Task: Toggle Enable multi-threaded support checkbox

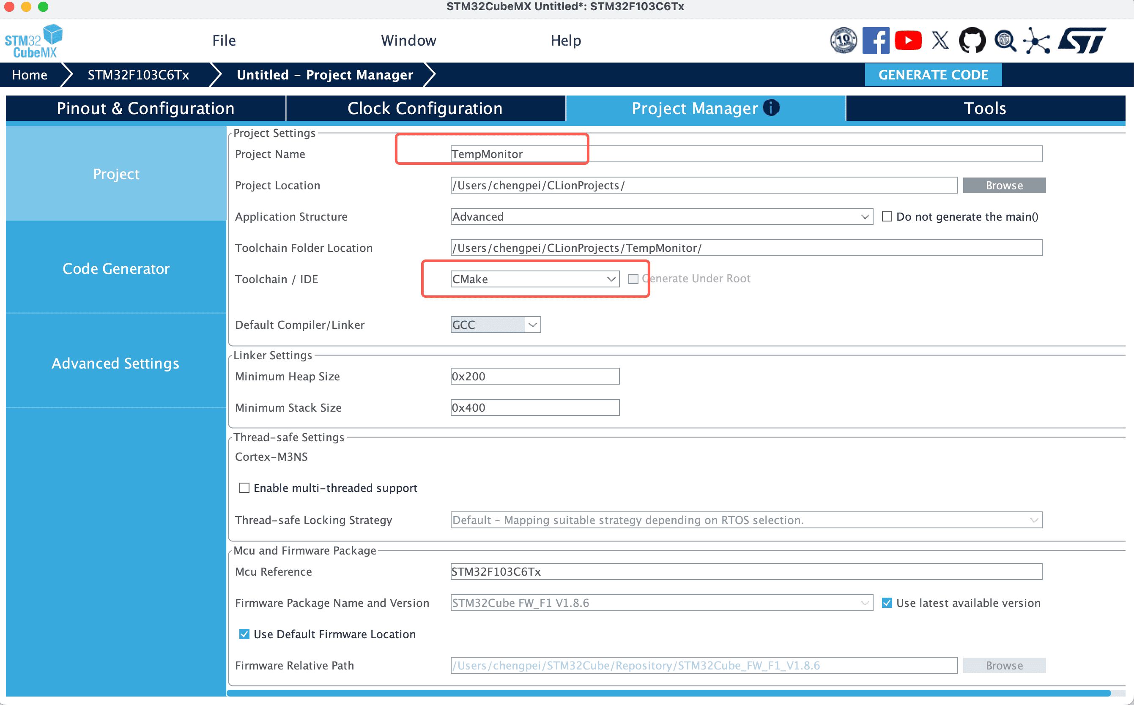Action: pos(244,488)
